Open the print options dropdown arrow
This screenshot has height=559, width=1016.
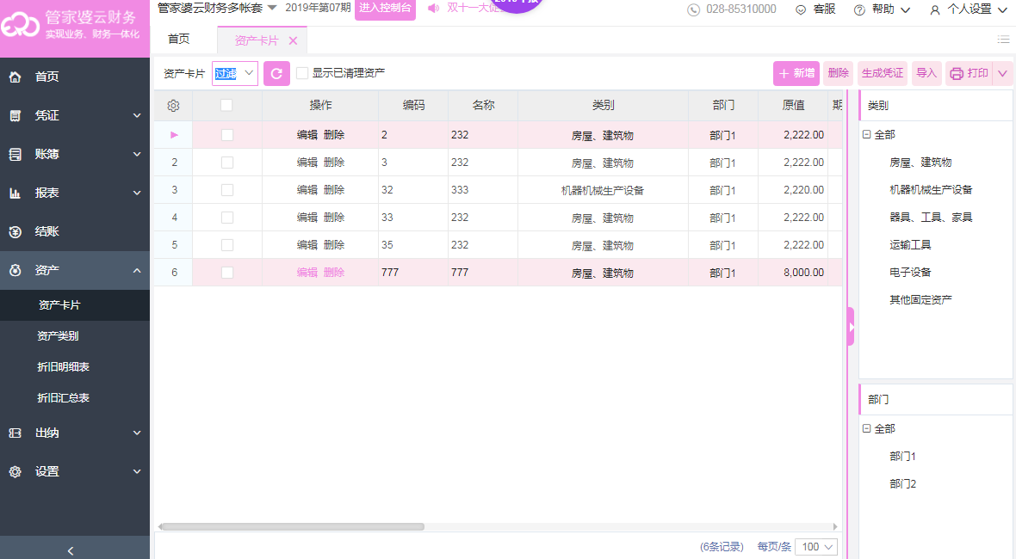click(x=1002, y=74)
